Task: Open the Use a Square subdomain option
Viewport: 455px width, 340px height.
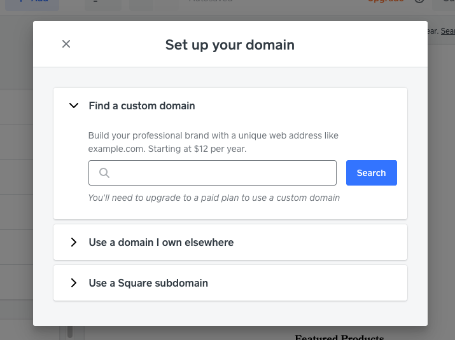Action: tap(148, 283)
